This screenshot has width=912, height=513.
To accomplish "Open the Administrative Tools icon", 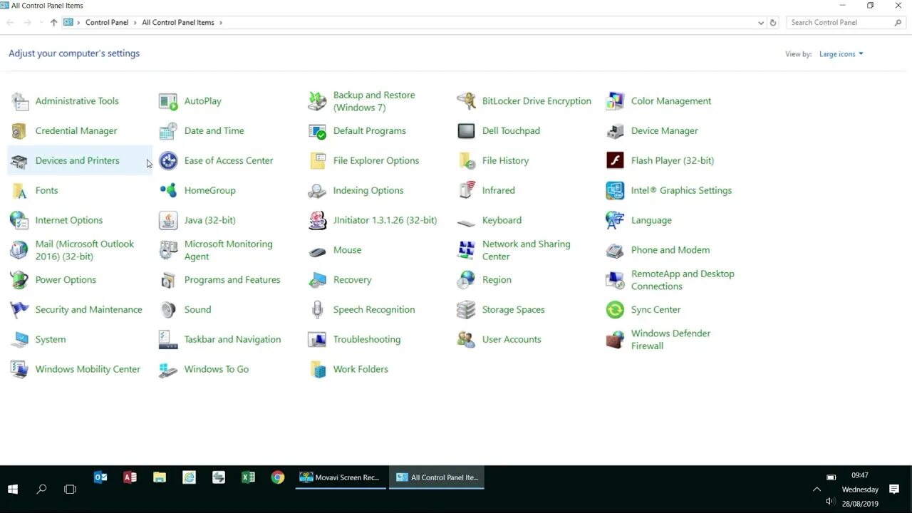I will point(19,101).
